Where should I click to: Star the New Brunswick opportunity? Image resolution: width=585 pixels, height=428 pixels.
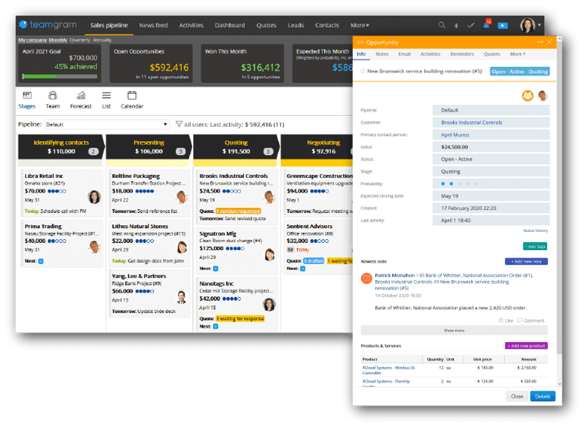(363, 71)
